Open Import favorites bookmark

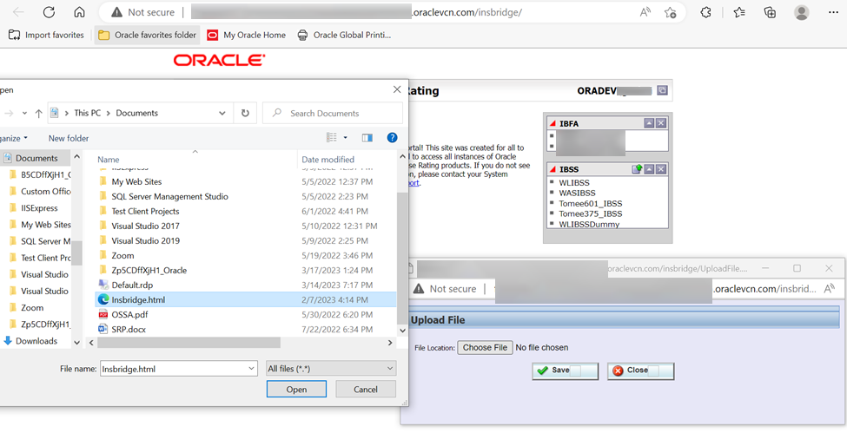pyautogui.click(x=46, y=35)
